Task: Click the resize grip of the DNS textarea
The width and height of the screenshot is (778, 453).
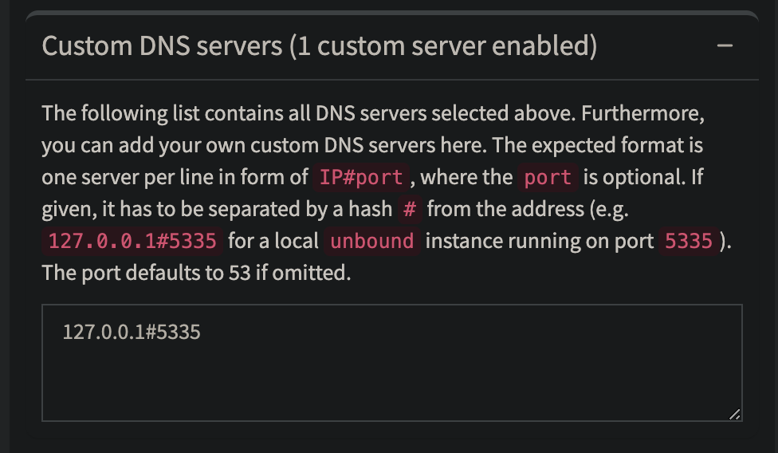Action: tap(734, 414)
